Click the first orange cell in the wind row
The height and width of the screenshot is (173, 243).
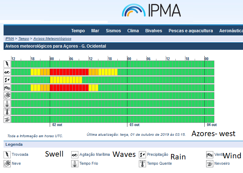pyautogui.click(x=42, y=88)
